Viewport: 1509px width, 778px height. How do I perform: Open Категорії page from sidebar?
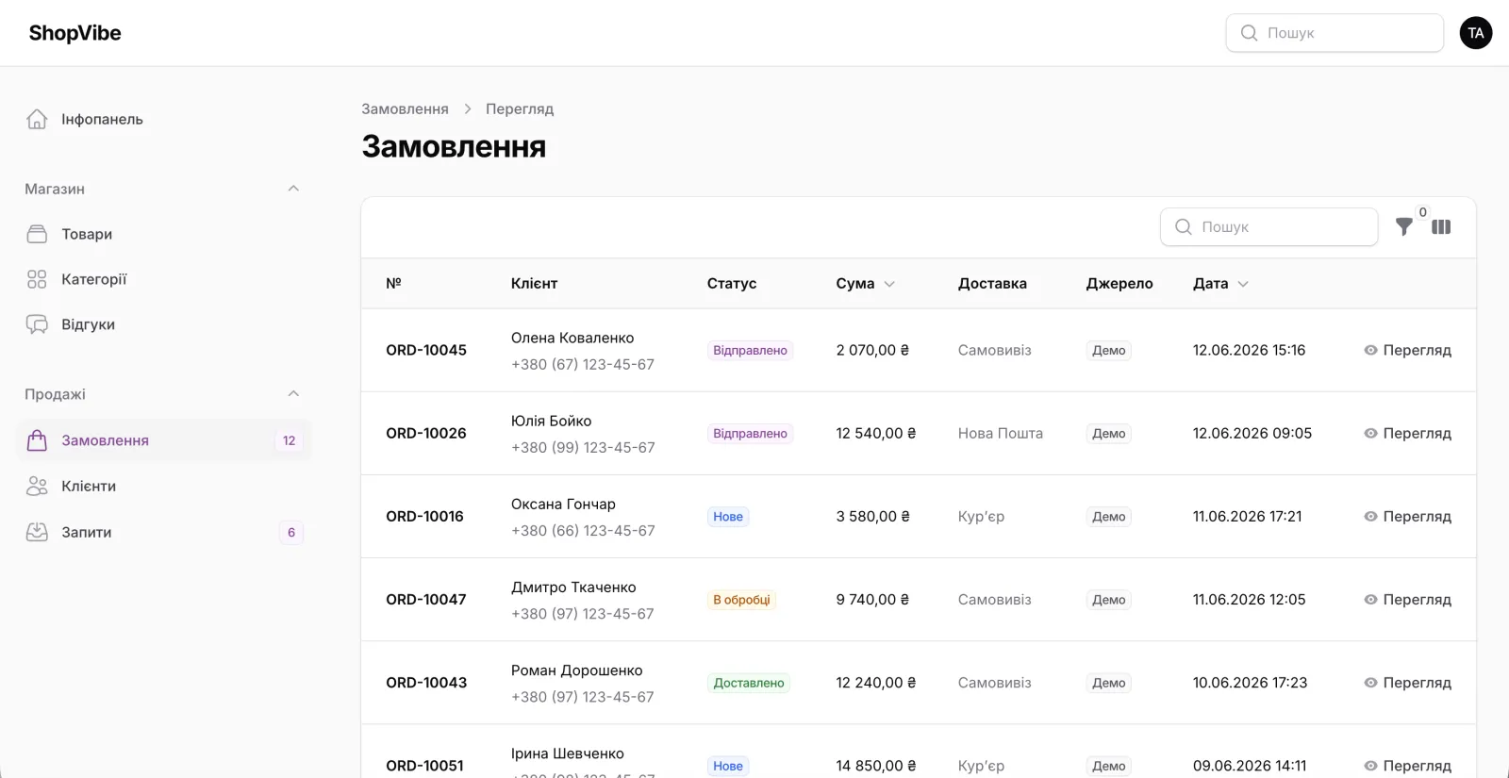(x=163, y=279)
